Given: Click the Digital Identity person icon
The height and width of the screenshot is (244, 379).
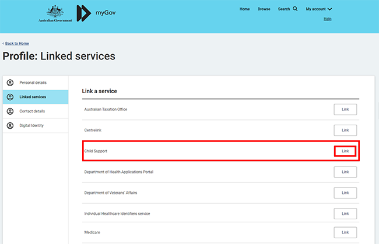Looking at the screenshot, I should tap(10, 126).
